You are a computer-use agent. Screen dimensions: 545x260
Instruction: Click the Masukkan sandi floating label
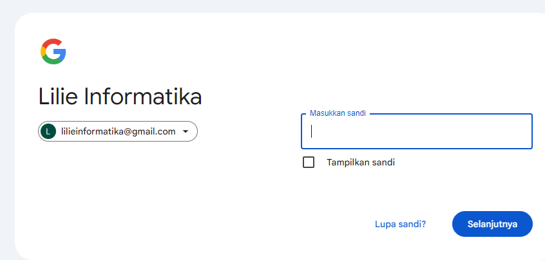(x=338, y=113)
